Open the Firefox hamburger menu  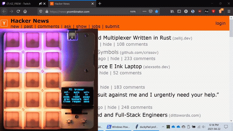click(x=228, y=11)
